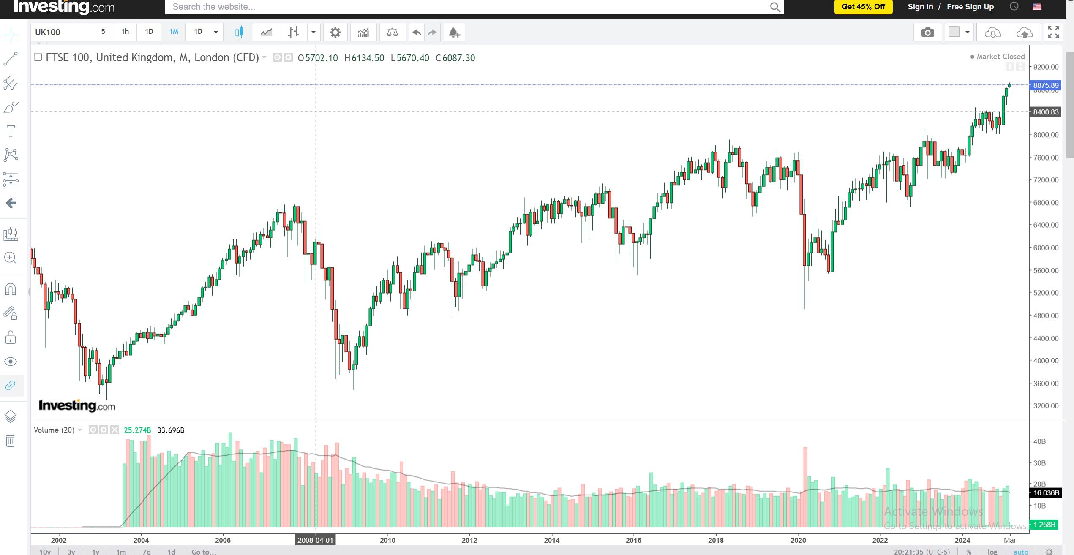Select the 10y date range
This screenshot has width=1074, height=555.
point(45,552)
